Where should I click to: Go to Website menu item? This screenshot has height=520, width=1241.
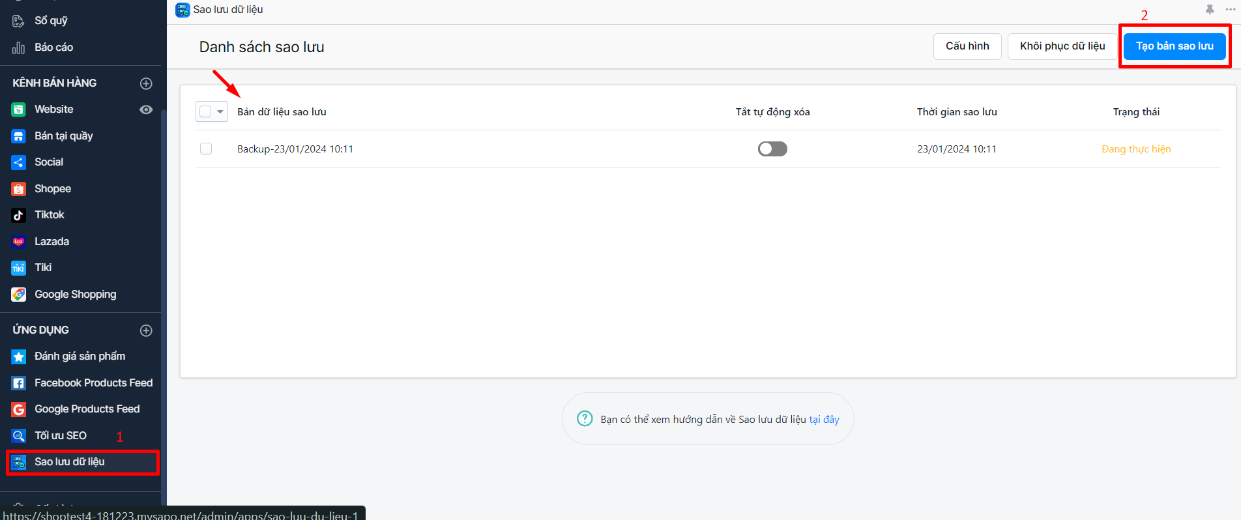[x=53, y=109]
